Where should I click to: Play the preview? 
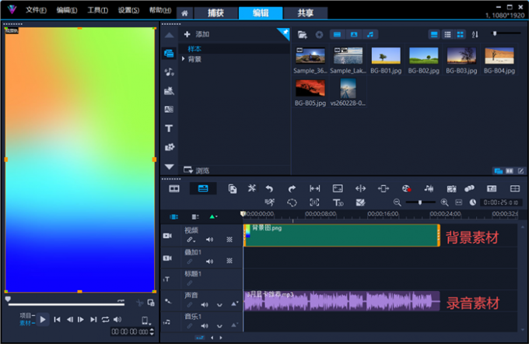[43, 319]
